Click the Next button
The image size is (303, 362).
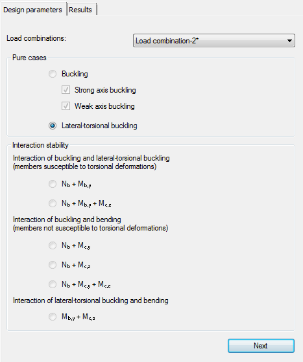tap(261, 346)
